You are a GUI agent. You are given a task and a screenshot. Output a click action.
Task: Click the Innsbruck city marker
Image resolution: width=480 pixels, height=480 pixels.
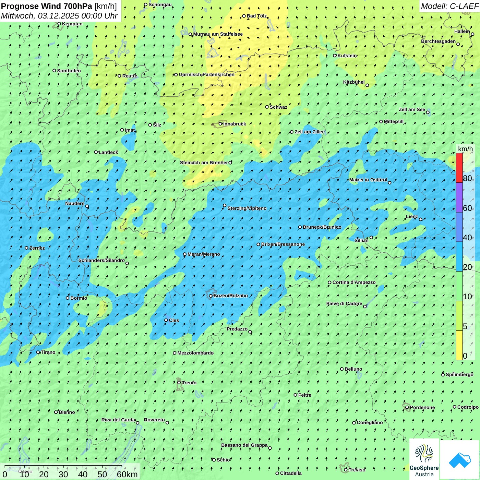click(x=220, y=124)
